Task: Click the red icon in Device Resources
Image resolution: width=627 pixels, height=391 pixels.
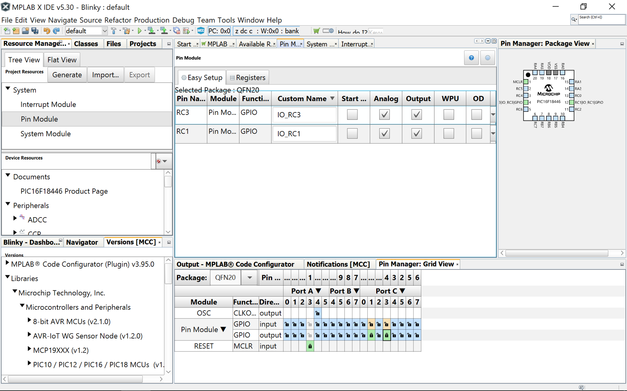Action: click(159, 161)
